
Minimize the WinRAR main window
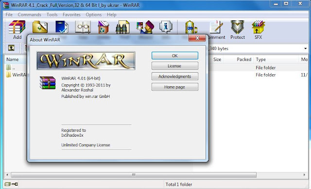pos(276,3)
